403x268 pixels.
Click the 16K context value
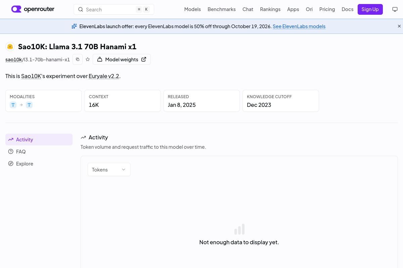point(94,105)
